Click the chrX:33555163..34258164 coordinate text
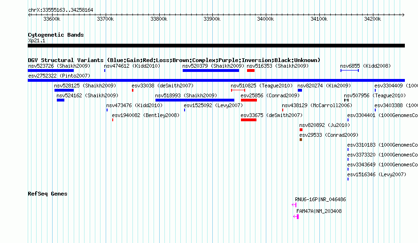 click(61, 10)
